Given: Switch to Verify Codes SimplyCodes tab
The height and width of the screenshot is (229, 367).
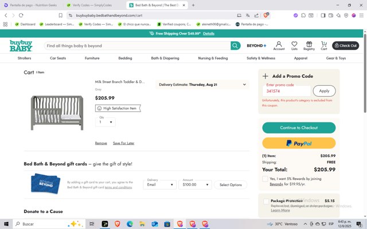Looking at the screenshot, I should tap(92, 5).
